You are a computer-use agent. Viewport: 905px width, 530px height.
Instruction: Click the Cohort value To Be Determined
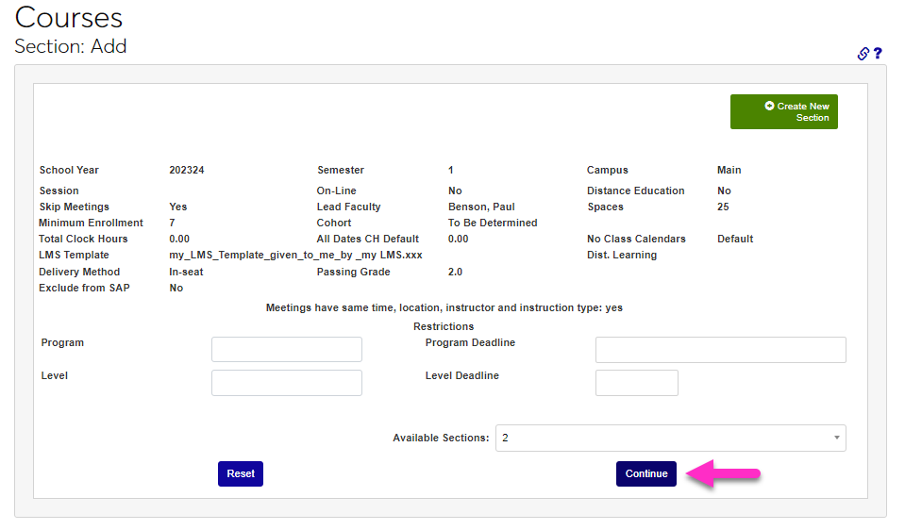[x=493, y=223]
